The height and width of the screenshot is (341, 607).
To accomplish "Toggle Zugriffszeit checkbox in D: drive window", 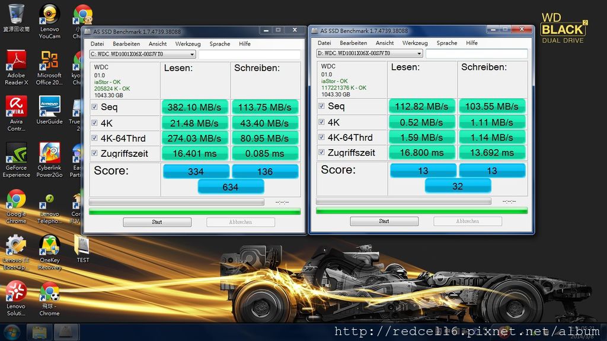I will [x=321, y=152].
